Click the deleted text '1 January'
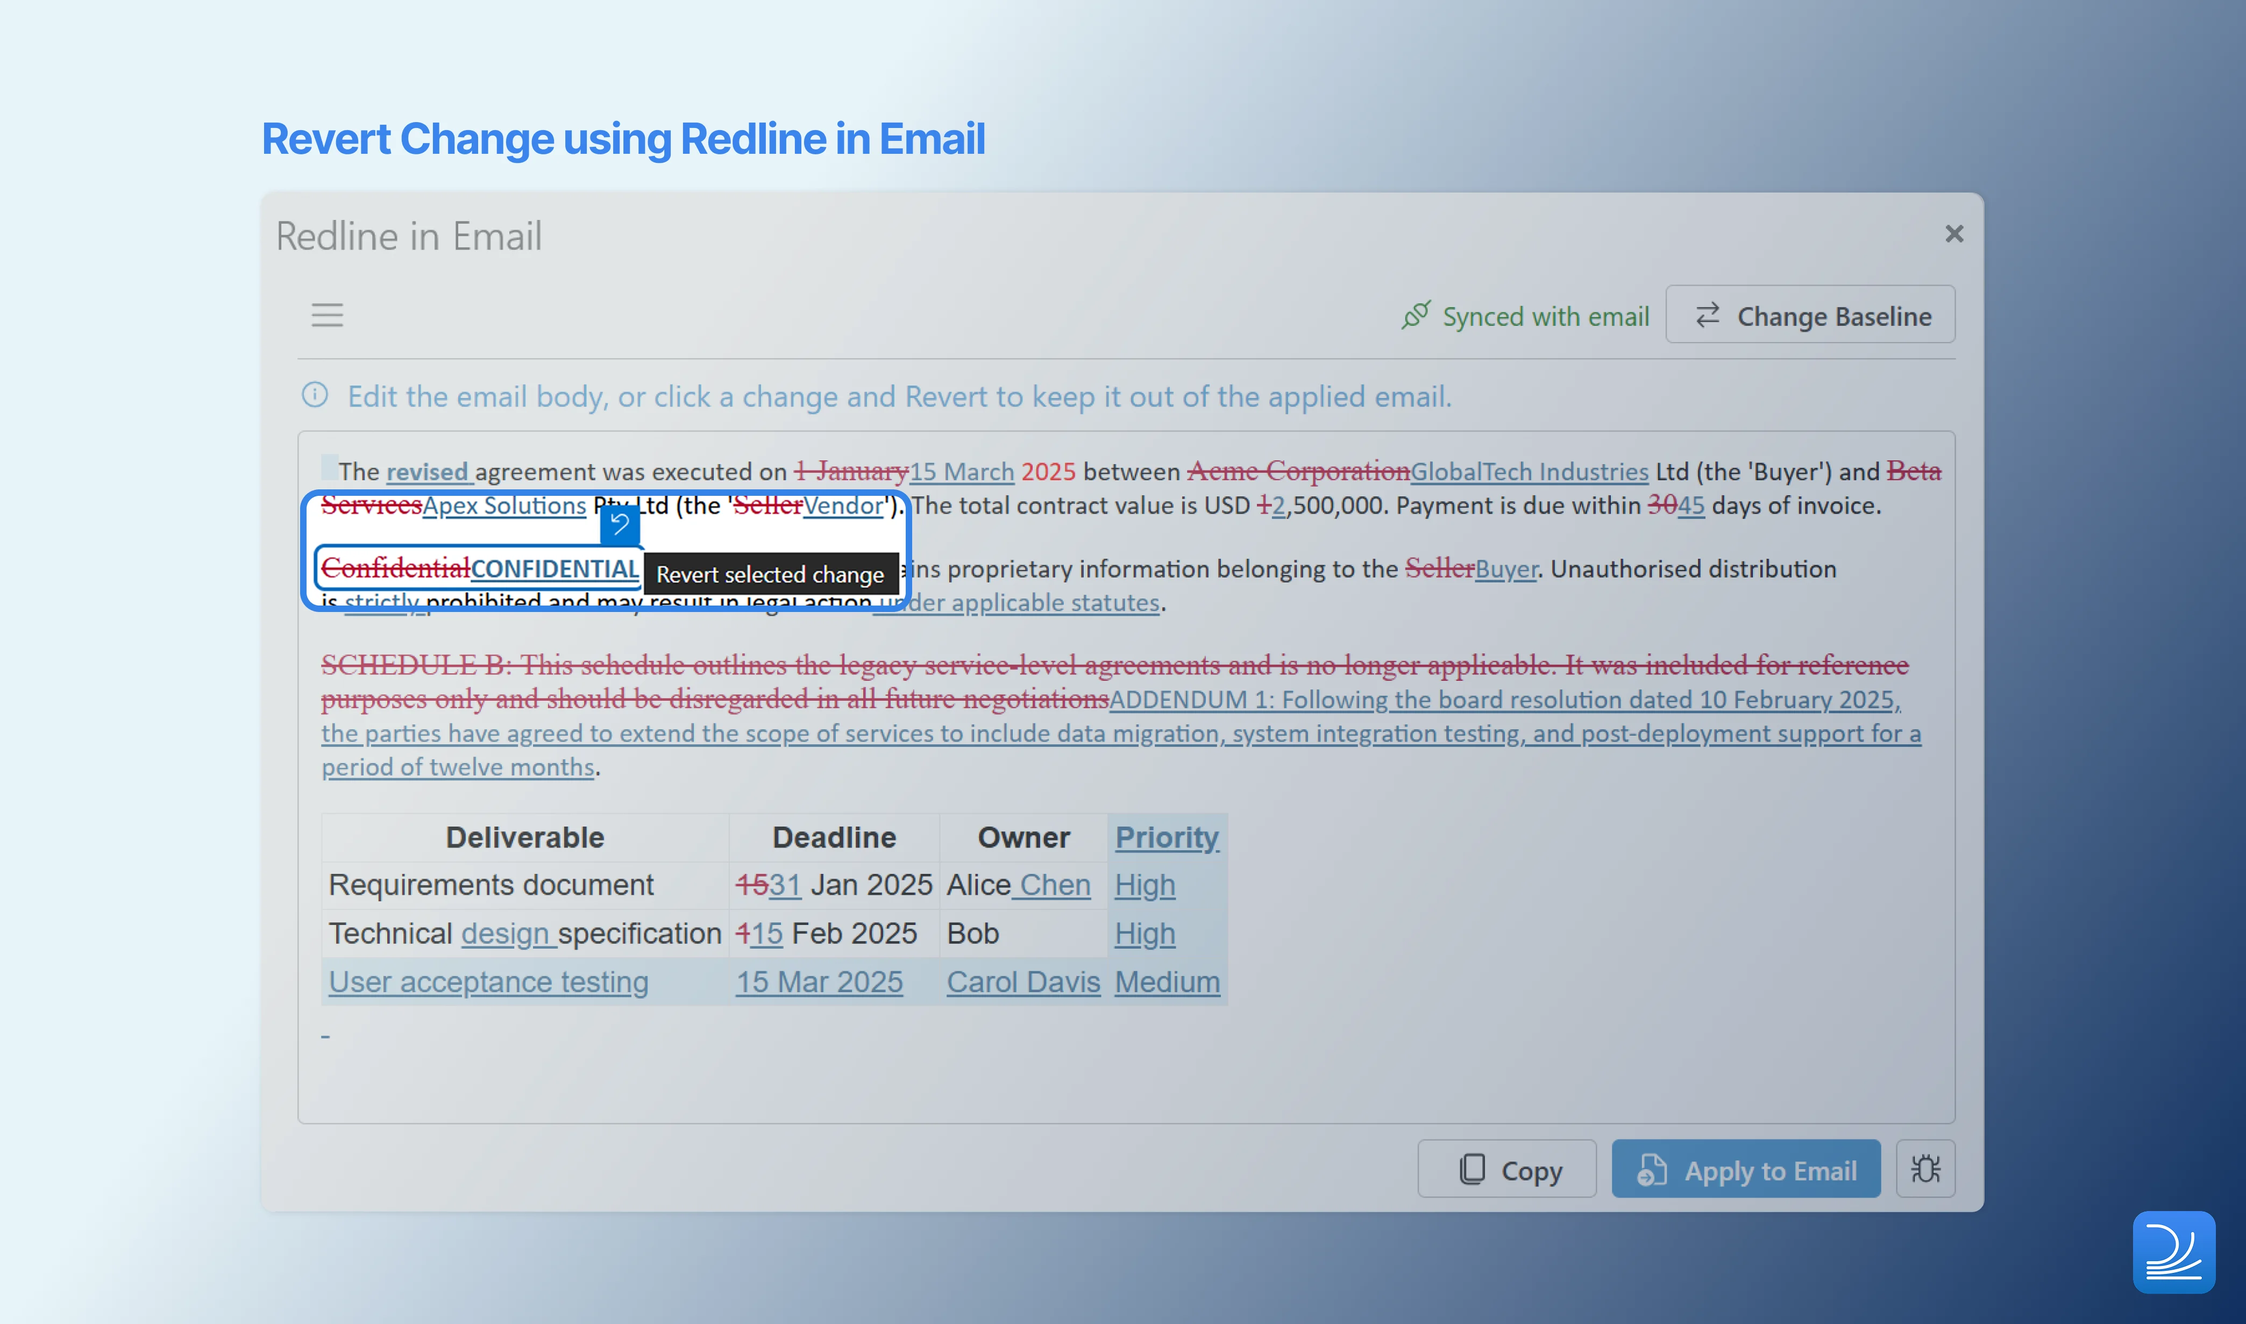 [x=851, y=471]
